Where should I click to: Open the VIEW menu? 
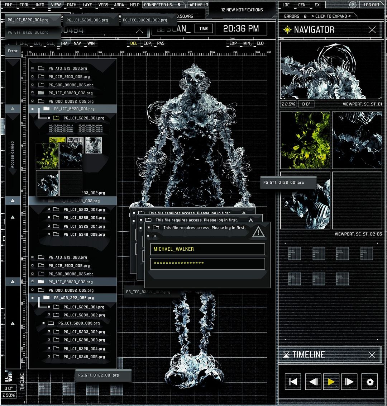pos(56,5)
